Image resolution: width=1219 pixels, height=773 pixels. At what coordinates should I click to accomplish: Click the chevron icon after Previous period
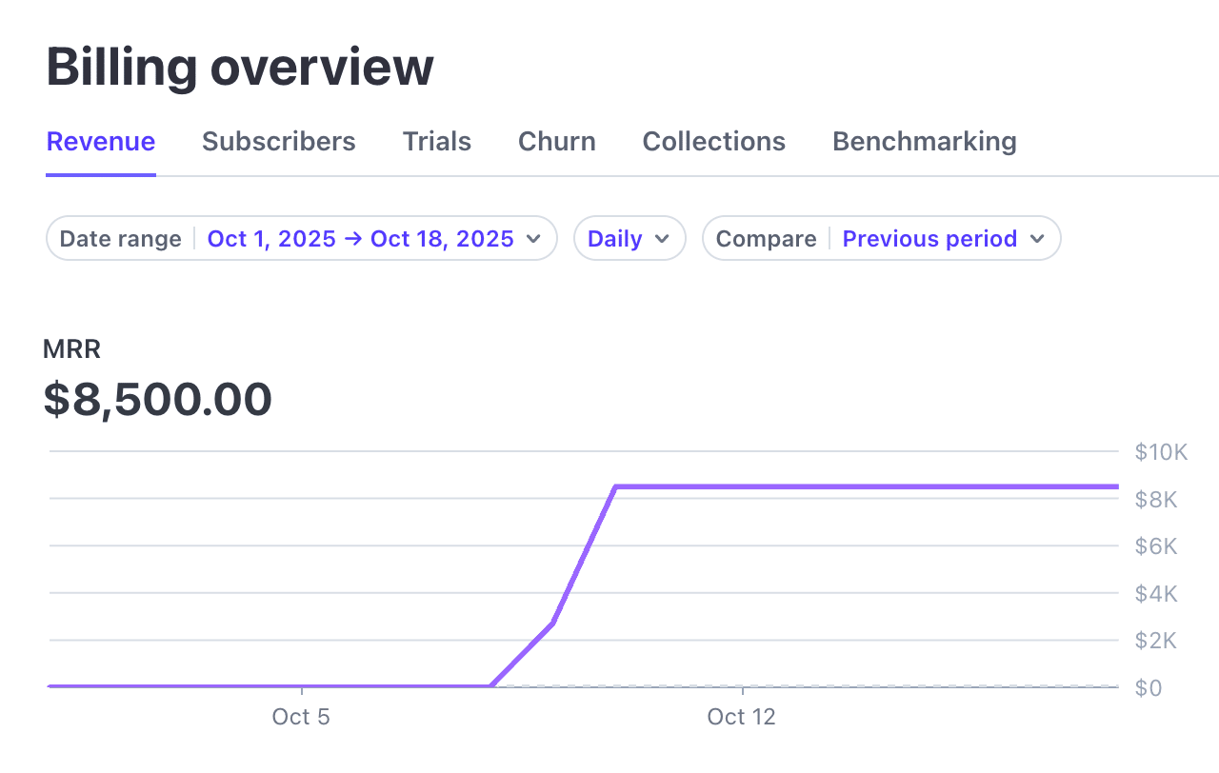[x=1037, y=239]
